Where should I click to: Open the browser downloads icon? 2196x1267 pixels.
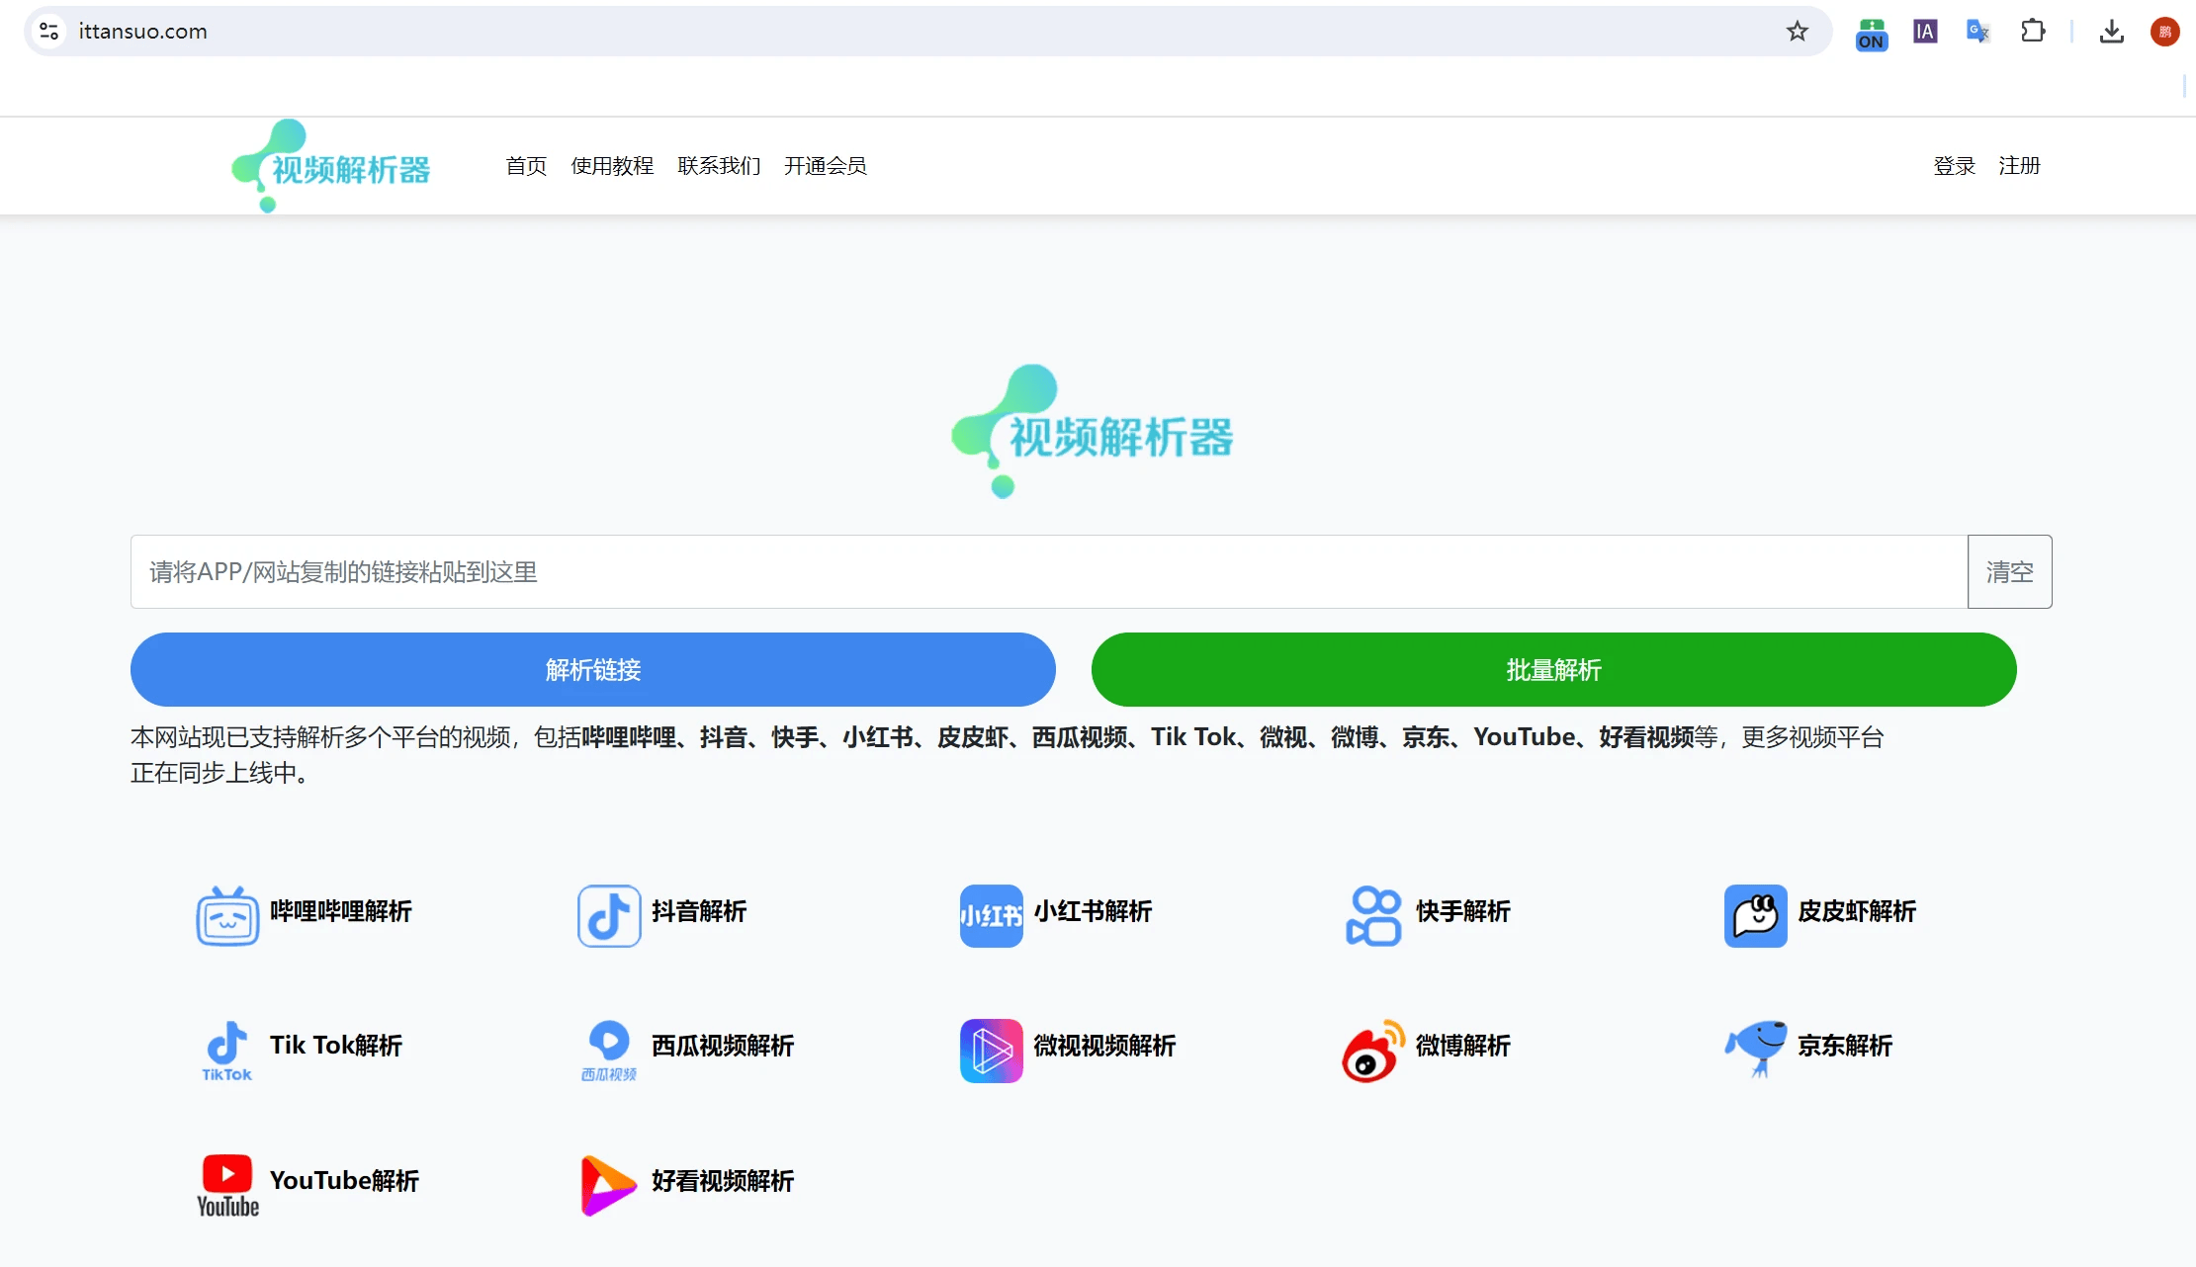point(2111,32)
